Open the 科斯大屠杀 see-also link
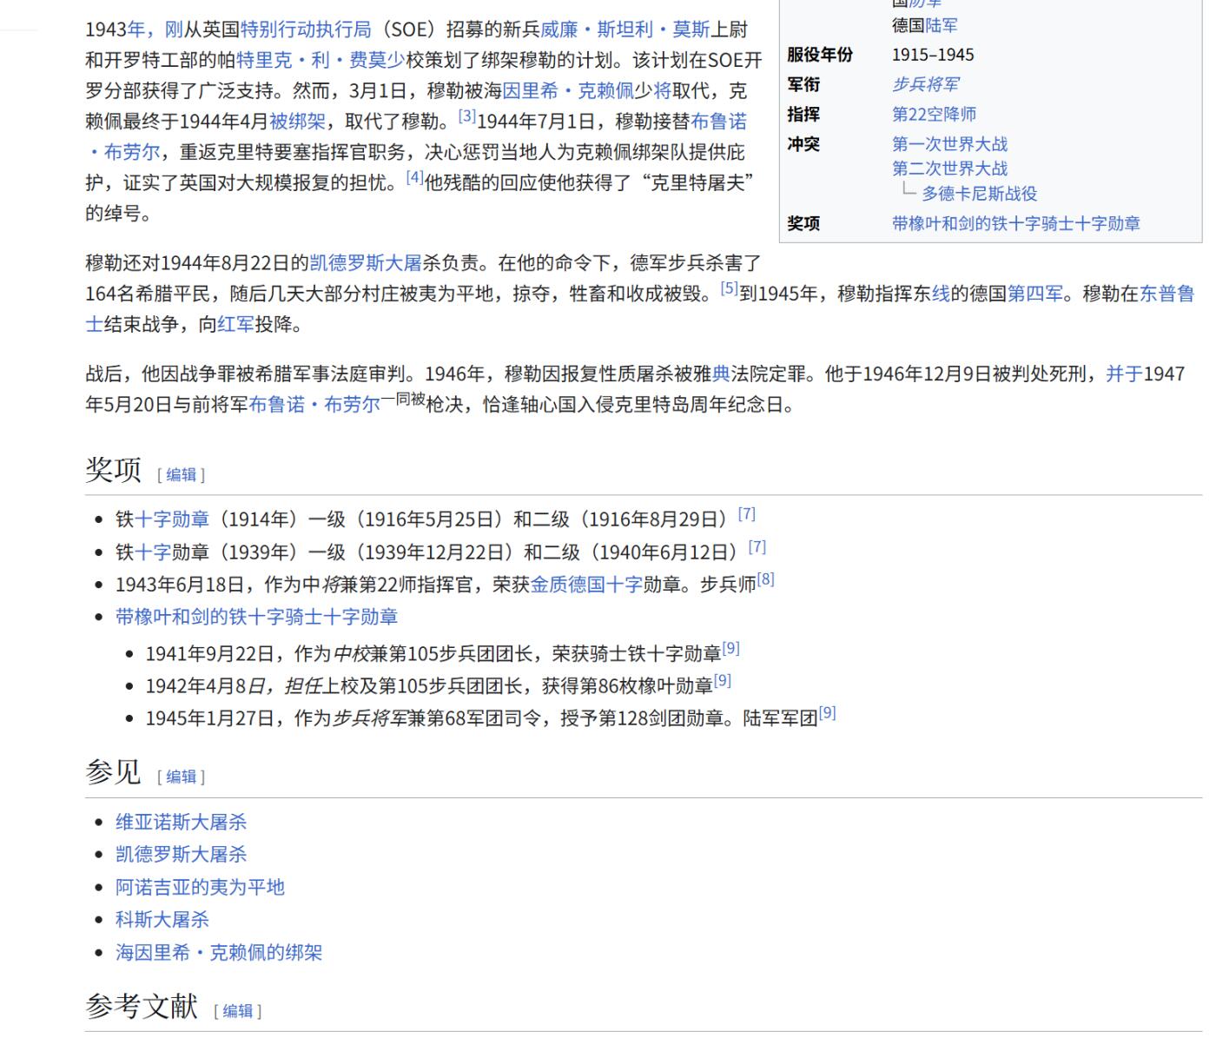 (x=162, y=920)
